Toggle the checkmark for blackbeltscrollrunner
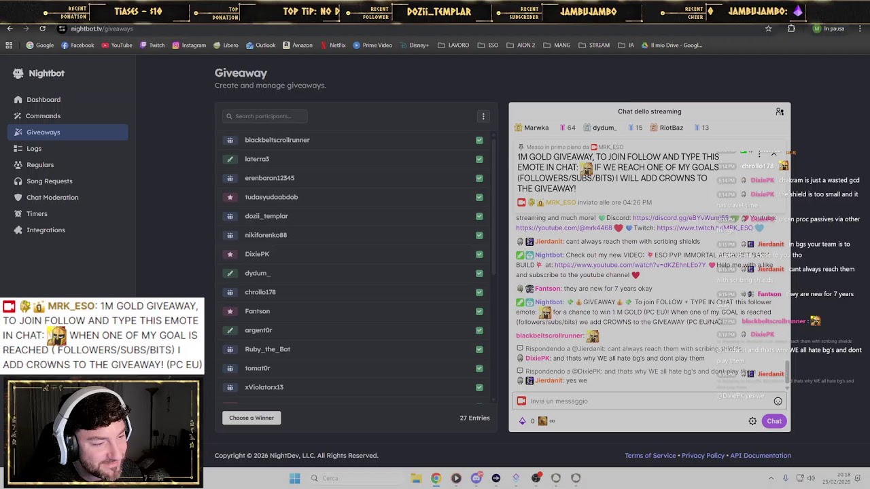This screenshot has width=870, height=489. [x=479, y=140]
